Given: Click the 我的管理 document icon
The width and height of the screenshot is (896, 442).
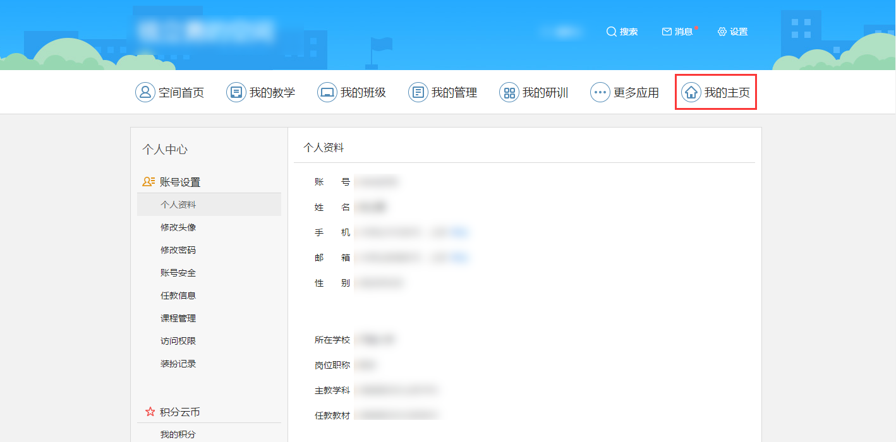Looking at the screenshot, I should pyautogui.click(x=418, y=93).
